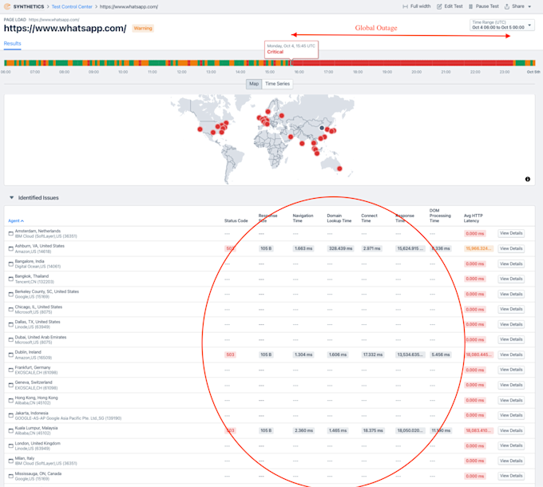This screenshot has height=487, width=543.
Task: View Details for Kuala Lumpur agent
Action: (x=511, y=430)
